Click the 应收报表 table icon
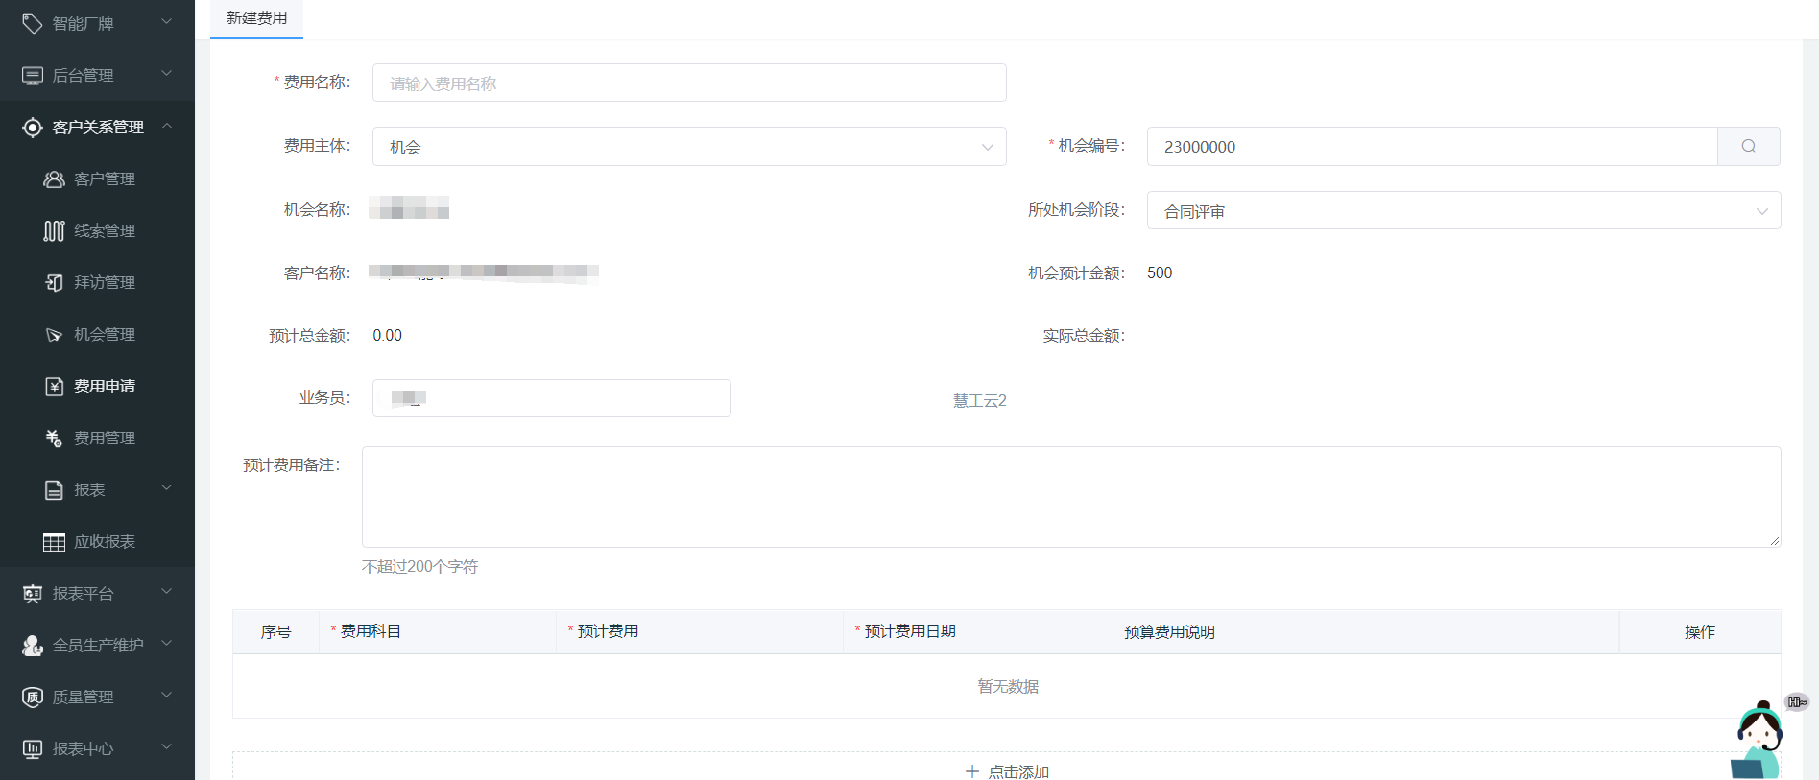1819x780 pixels. coord(54,542)
